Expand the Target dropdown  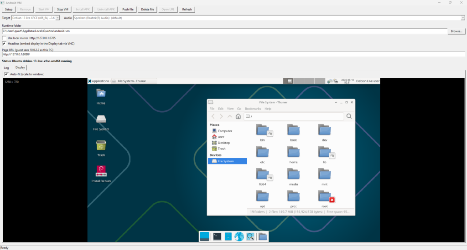[x=57, y=18]
